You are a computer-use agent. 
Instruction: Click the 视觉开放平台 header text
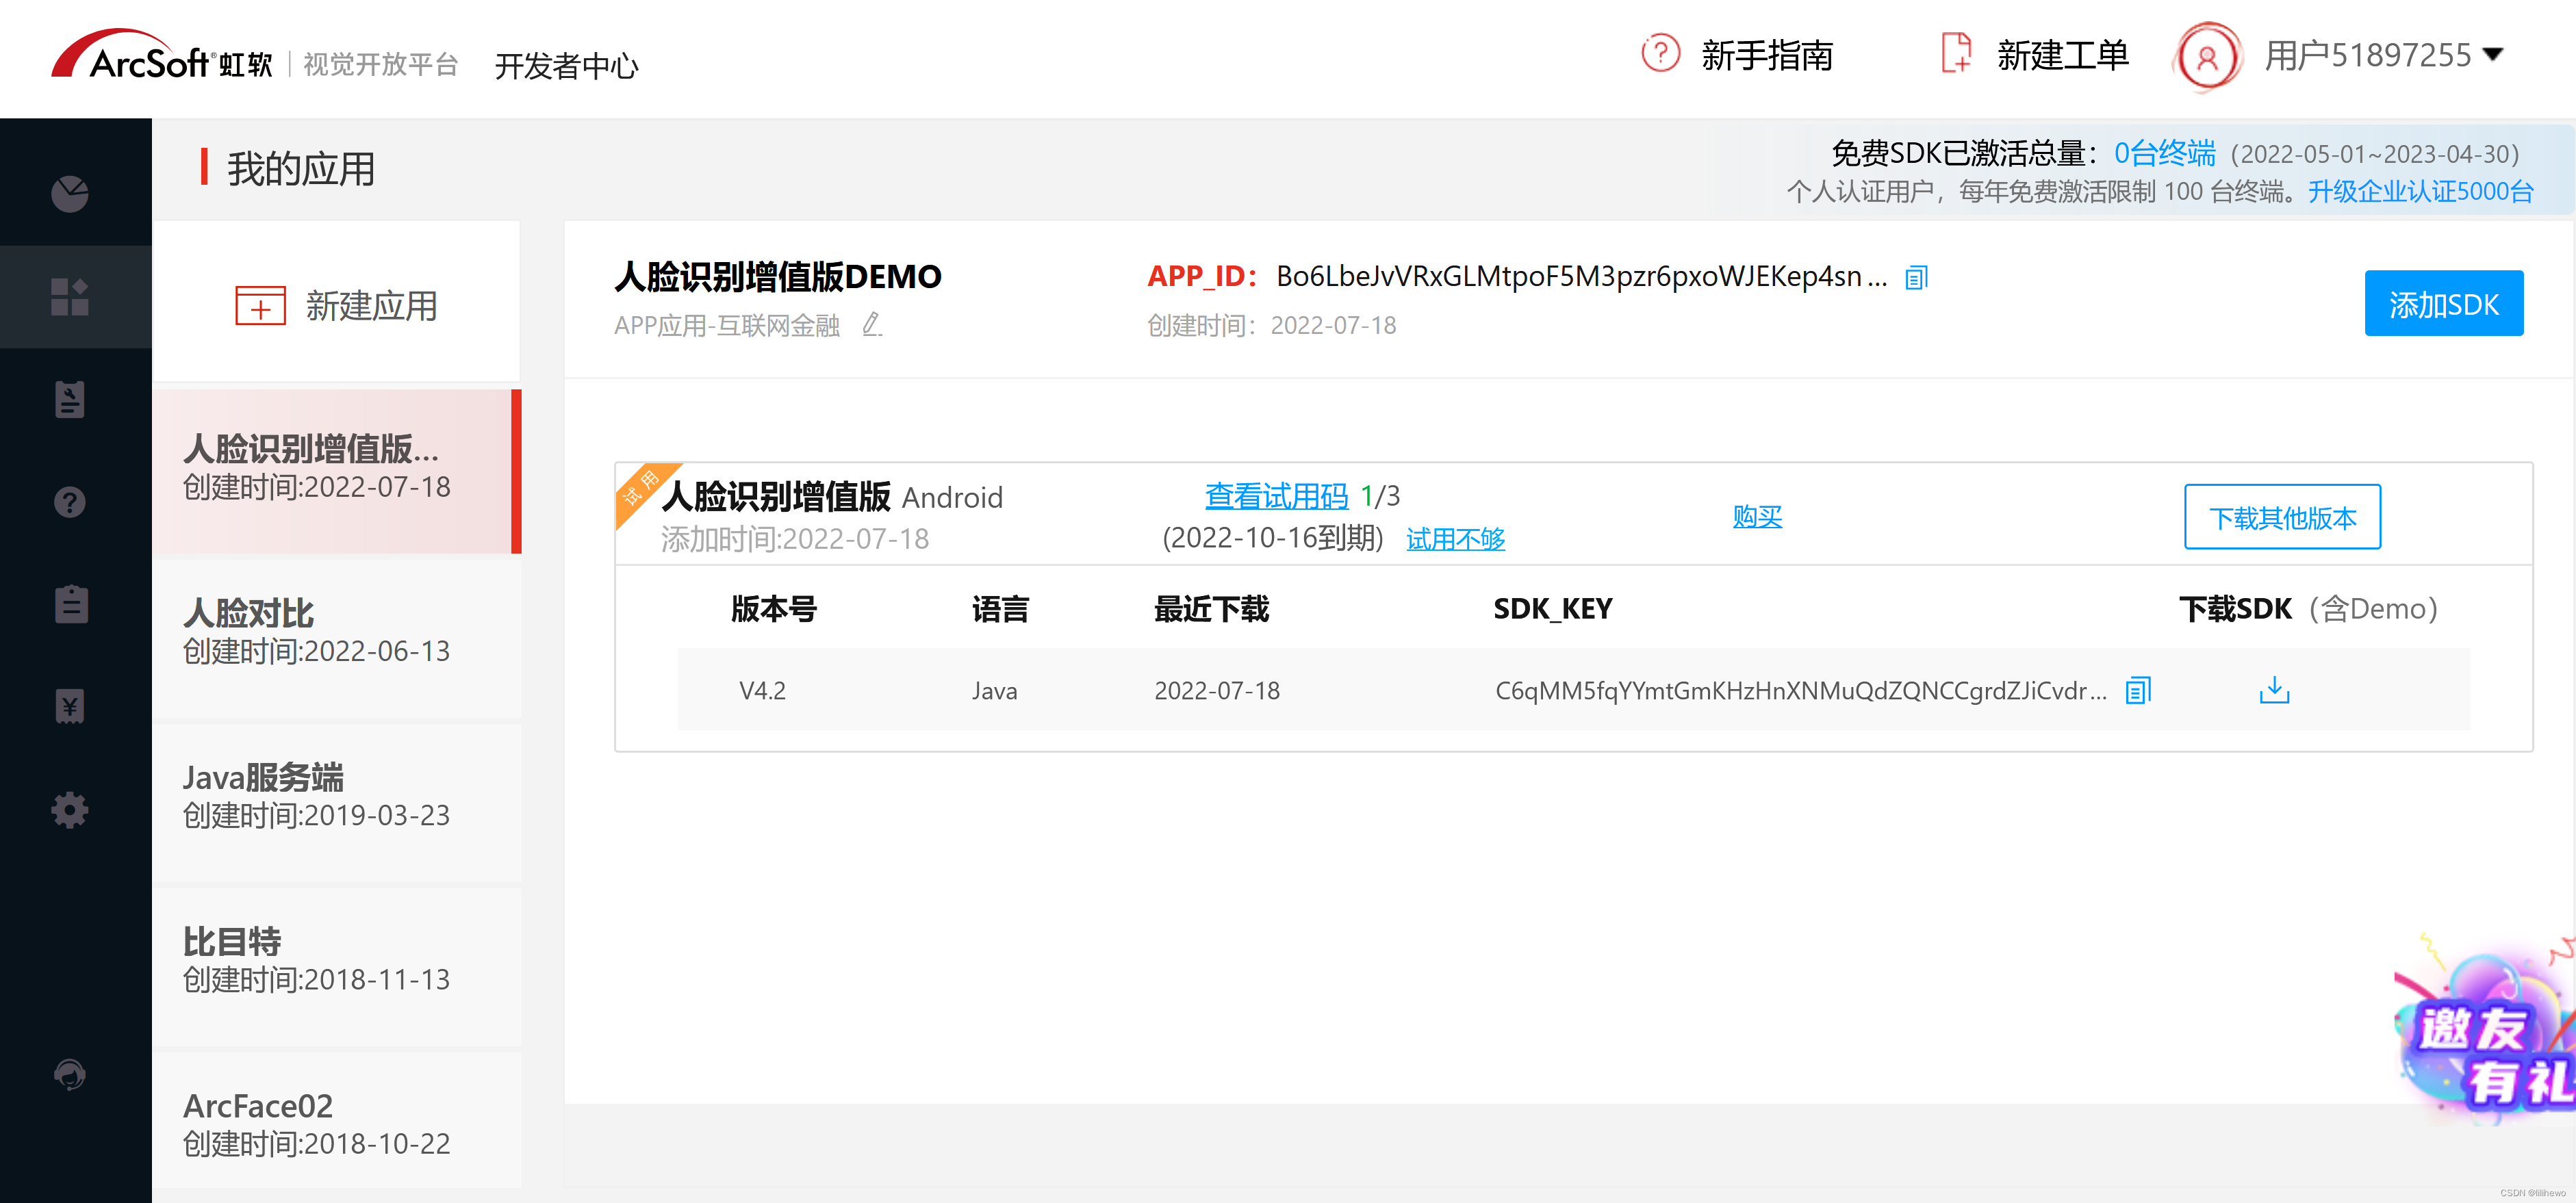click(381, 65)
